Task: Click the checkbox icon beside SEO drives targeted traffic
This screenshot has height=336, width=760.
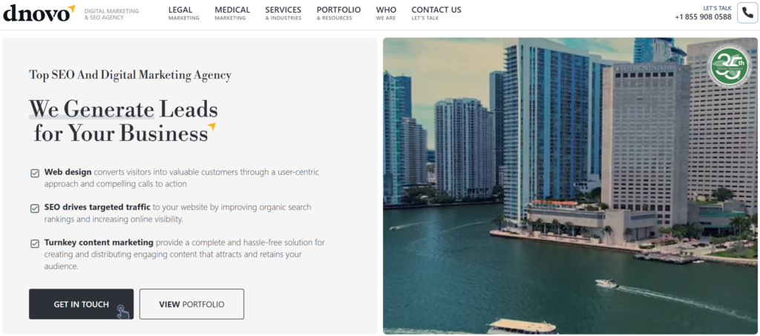Action: tap(35, 208)
